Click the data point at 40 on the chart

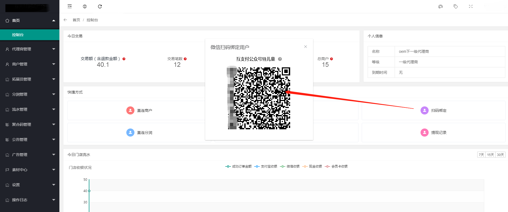(x=89, y=191)
